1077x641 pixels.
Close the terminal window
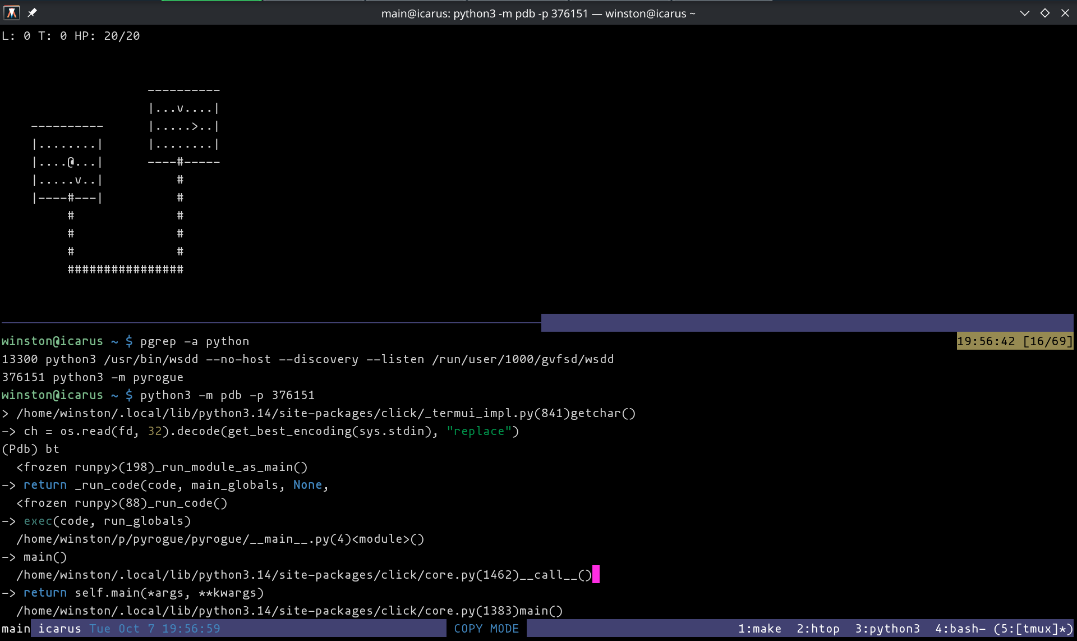point(1065,13)
